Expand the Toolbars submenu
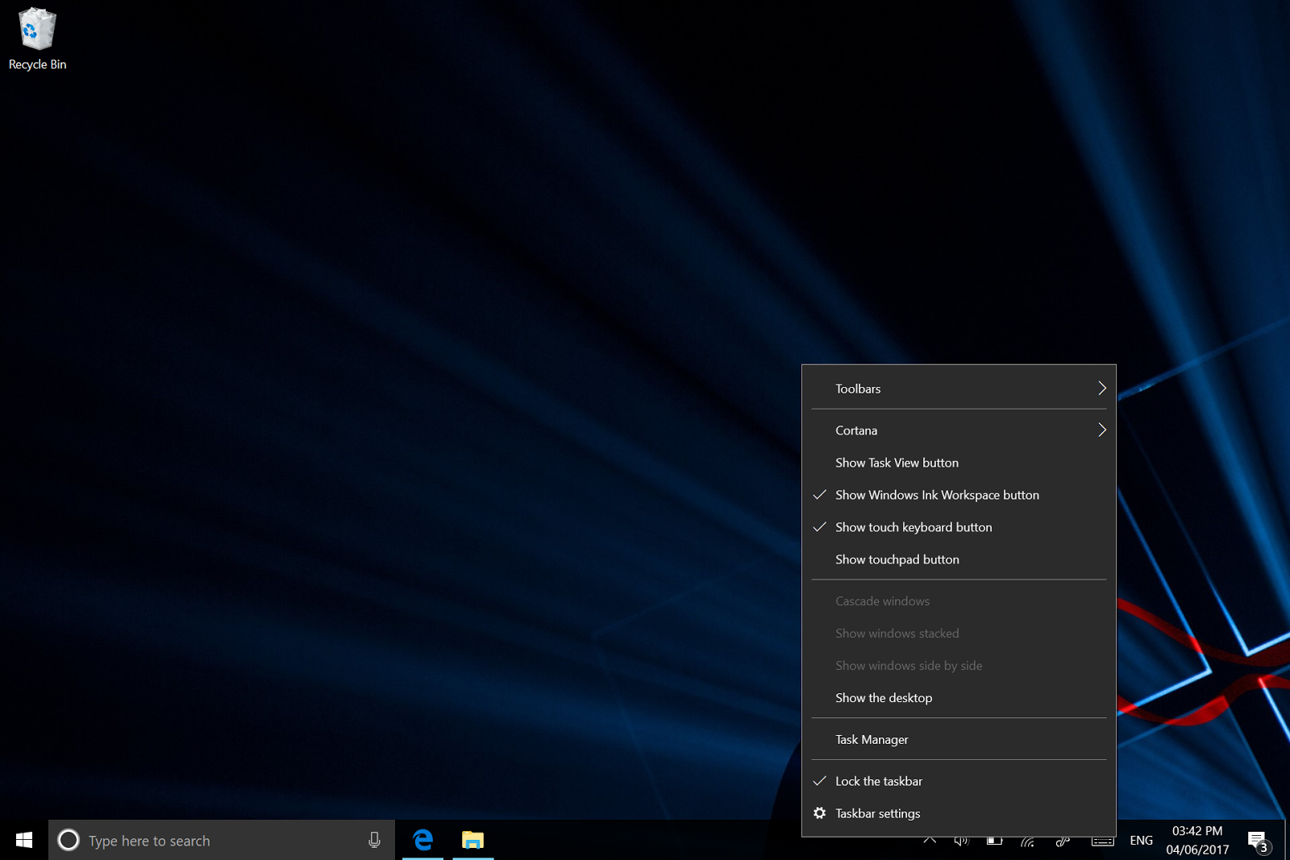 point(858,388)
